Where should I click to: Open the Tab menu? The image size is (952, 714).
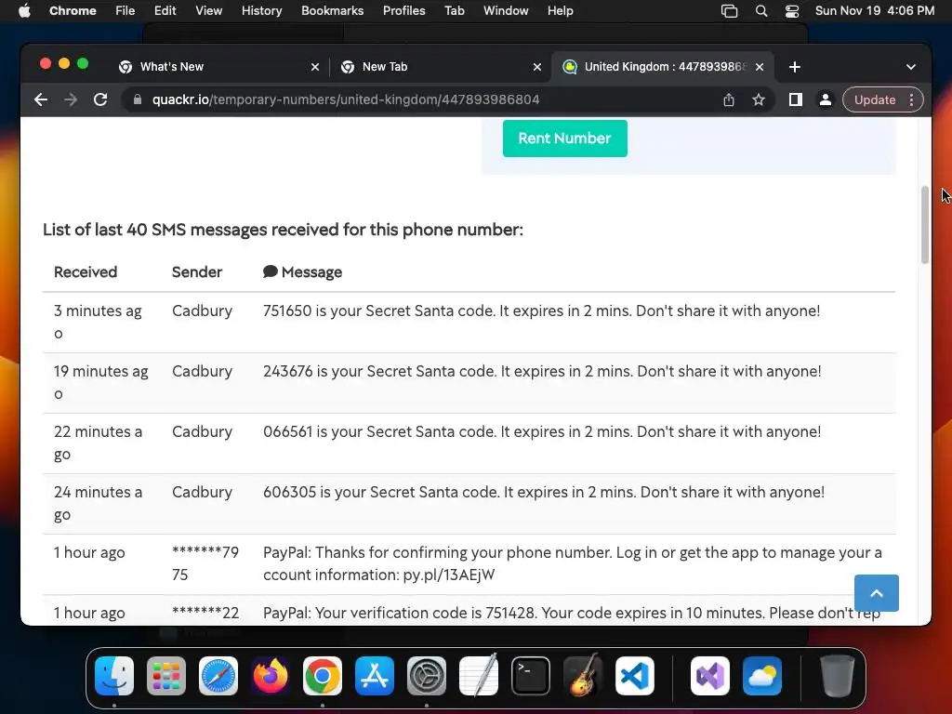pyautogui.click(x=454, y=11)
